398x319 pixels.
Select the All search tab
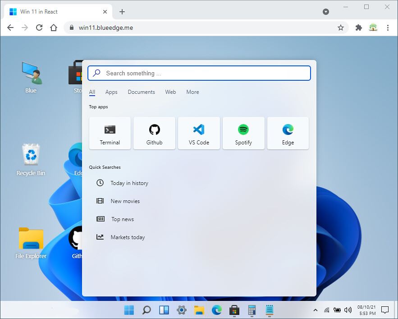[x=92, y=92]
